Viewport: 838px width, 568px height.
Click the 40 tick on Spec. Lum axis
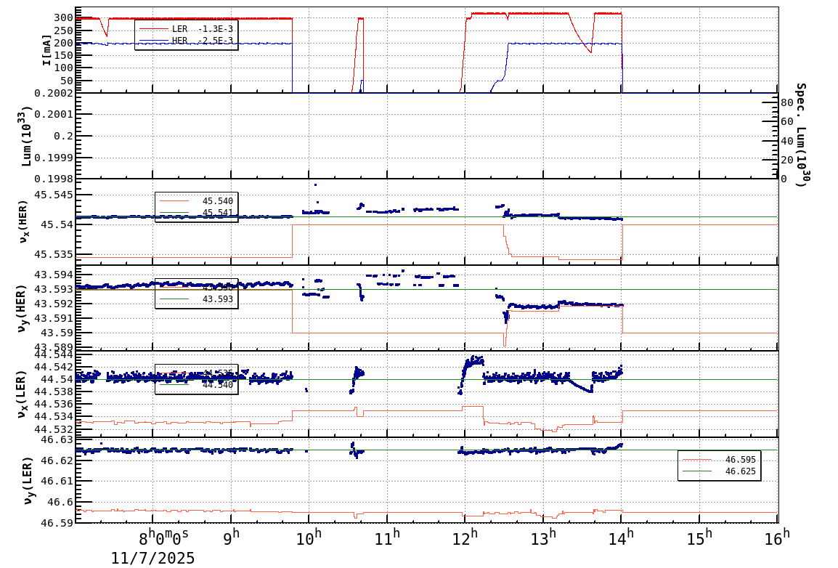tap(786, 141)
